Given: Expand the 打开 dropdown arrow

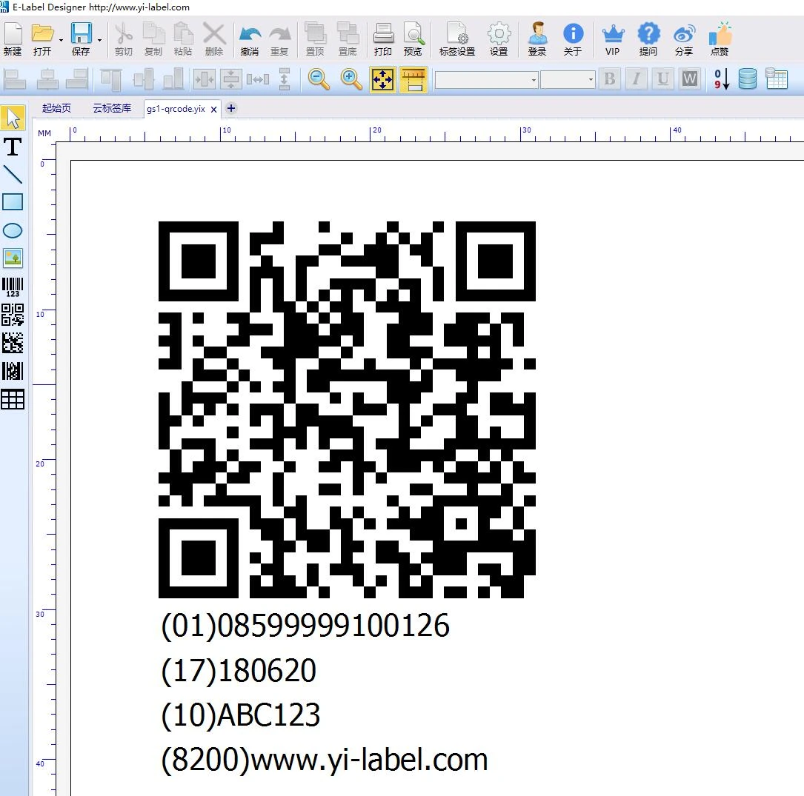Looking at the screenshot, I should coord(61,40).
